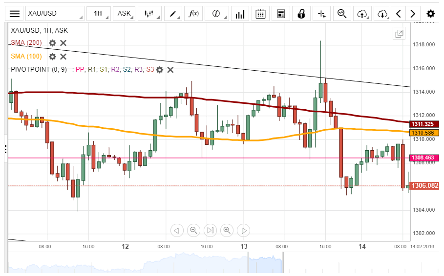Viewport: 444px width, 276px height.
Task: Move chart left with round arrow button
Action: (x=177, y=231)
